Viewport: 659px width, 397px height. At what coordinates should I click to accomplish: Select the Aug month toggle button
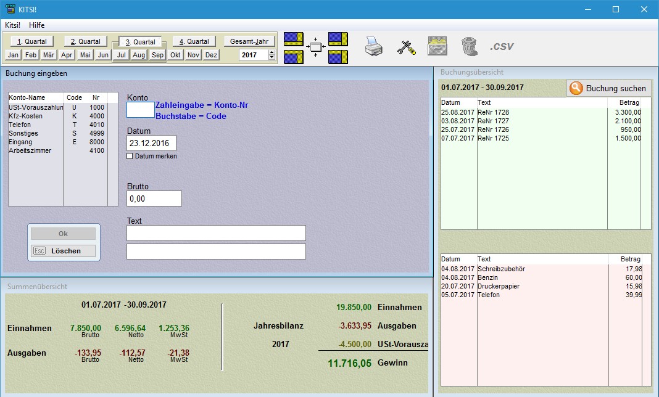139,55
